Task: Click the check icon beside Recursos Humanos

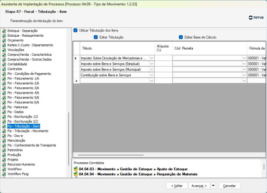Action: pos(4,164)
